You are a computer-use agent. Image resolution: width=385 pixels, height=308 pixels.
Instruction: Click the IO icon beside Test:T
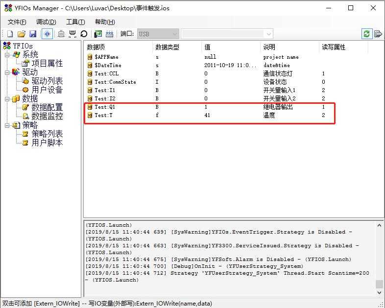click(x=90, y=116)
